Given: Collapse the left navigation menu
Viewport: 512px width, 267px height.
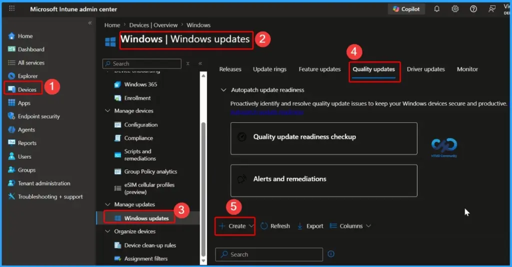Looking at the screenshot, I should [x=90, y=23].
